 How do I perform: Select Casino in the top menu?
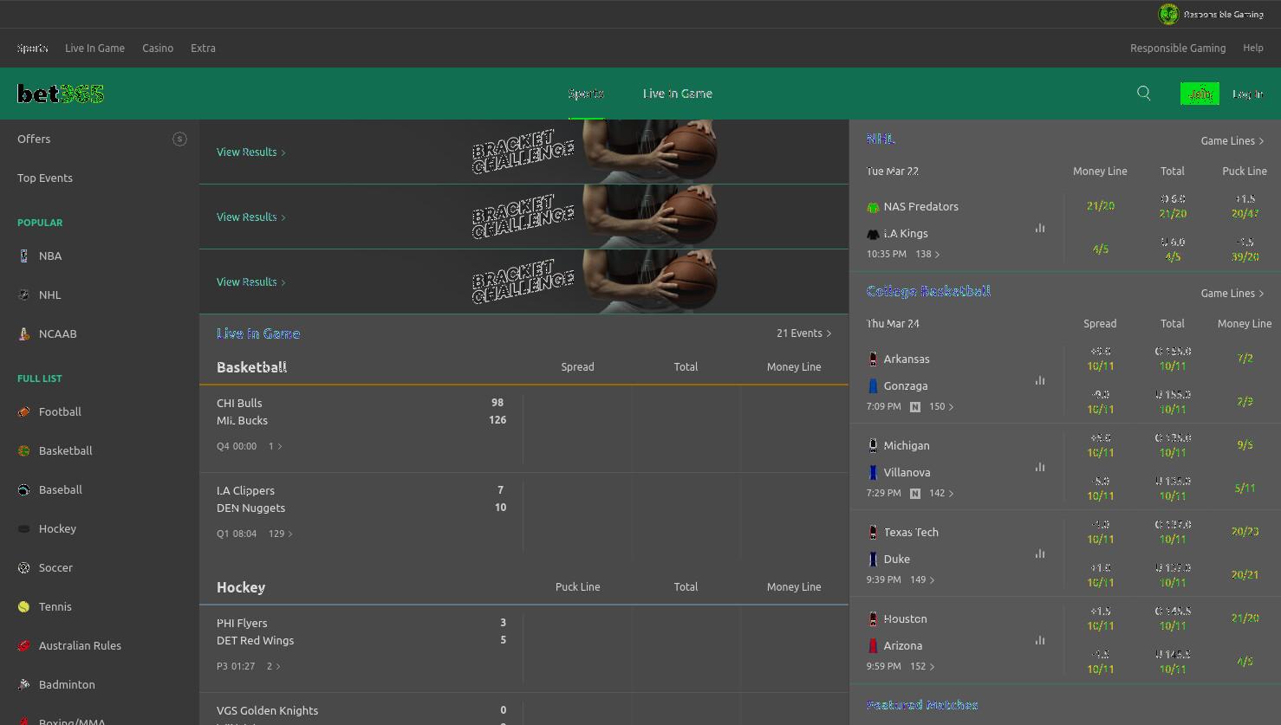tap(158, 48)
